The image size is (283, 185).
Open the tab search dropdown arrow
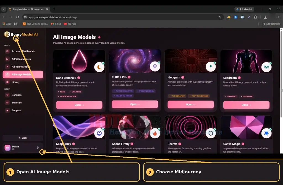4,9
